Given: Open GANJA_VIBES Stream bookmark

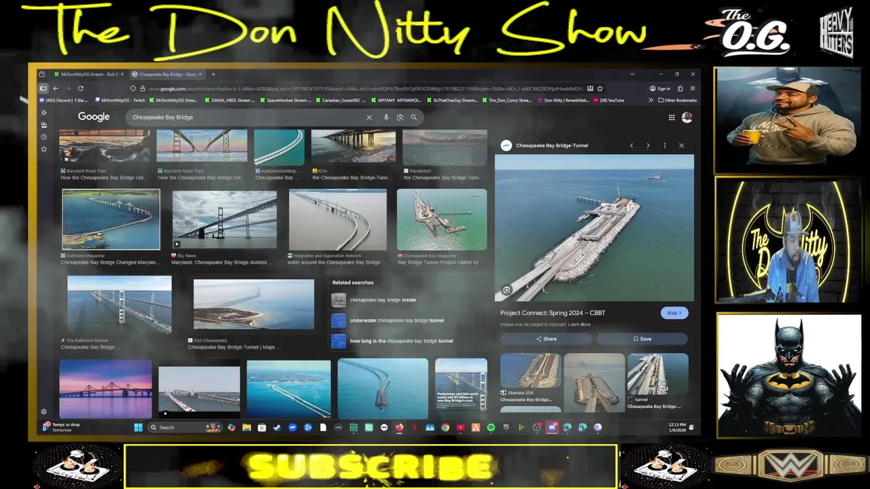Looking at the screenshot, I should click(x=231, y=101).
